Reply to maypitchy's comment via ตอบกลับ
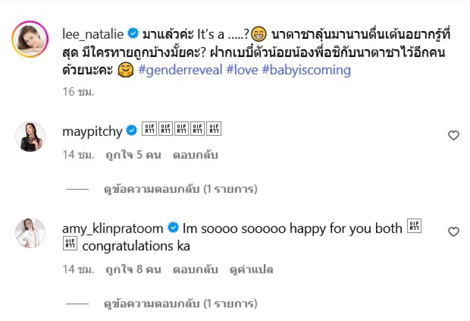The height and width of the screenshot is (321, 470). click(195, 156)
